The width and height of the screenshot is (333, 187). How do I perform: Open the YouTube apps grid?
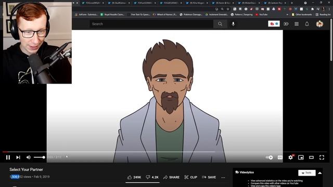click(297, 24)
